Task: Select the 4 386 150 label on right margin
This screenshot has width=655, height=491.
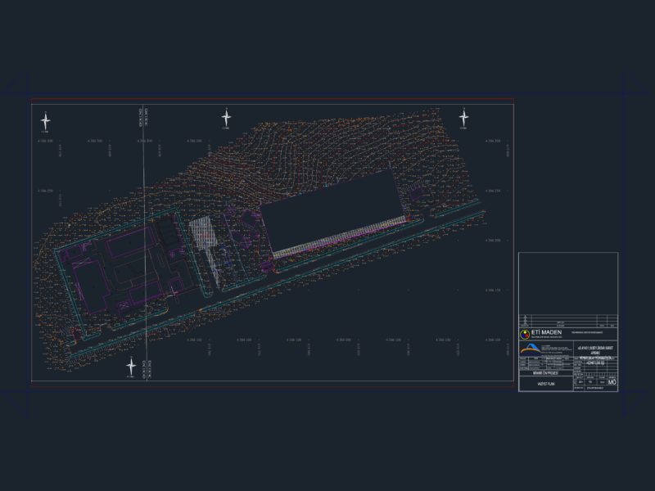Action: tap(493, 291)
